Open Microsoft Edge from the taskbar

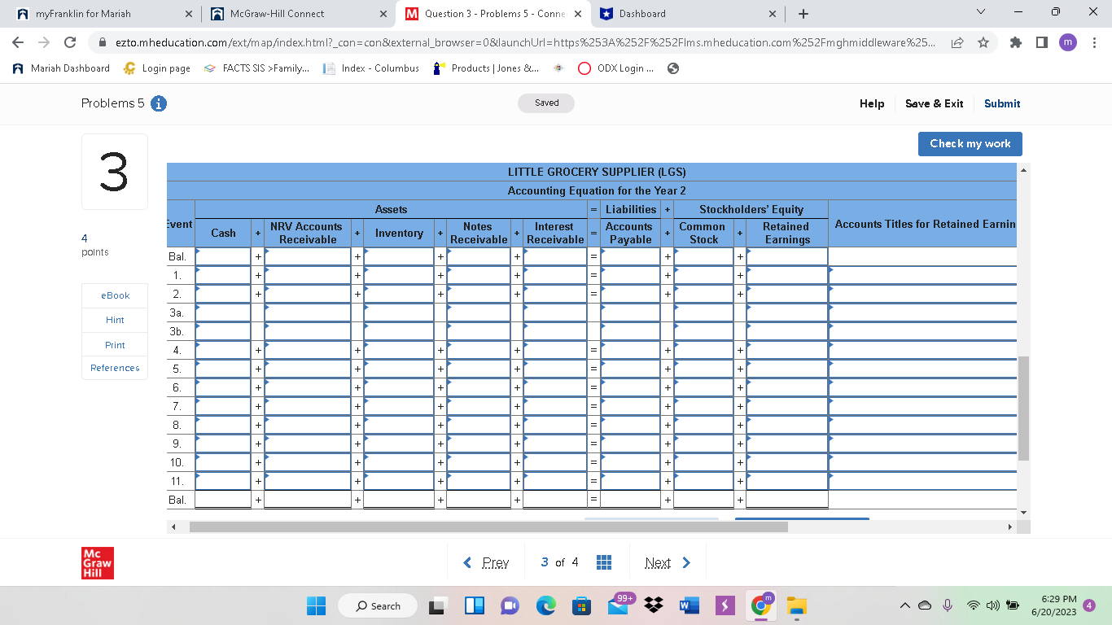(545, 605)
